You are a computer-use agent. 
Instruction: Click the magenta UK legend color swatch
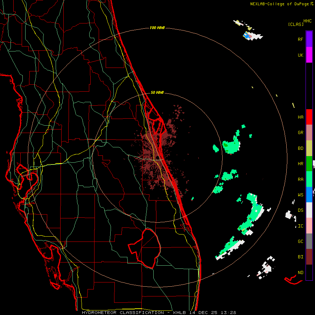pyautogui.click(x=309, y=55)
